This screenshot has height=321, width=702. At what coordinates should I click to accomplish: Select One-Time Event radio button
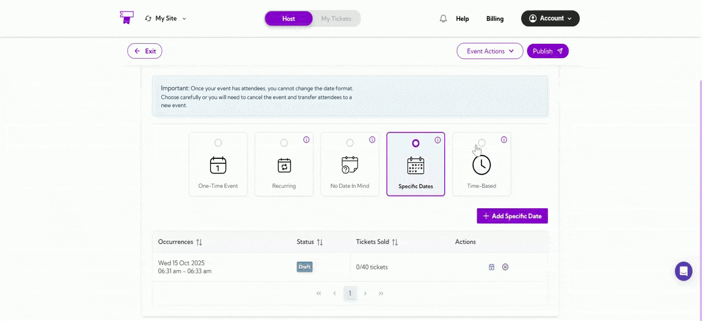pyautogui.click(x=218, y=143)
